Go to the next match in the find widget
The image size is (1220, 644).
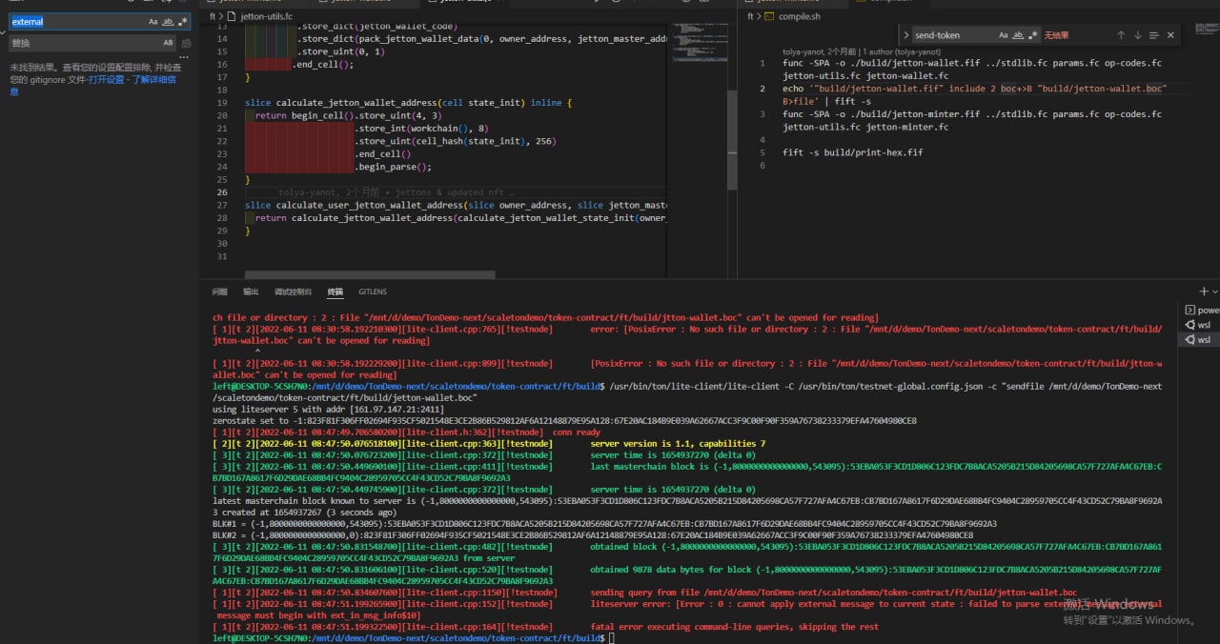pos(1137,35)
